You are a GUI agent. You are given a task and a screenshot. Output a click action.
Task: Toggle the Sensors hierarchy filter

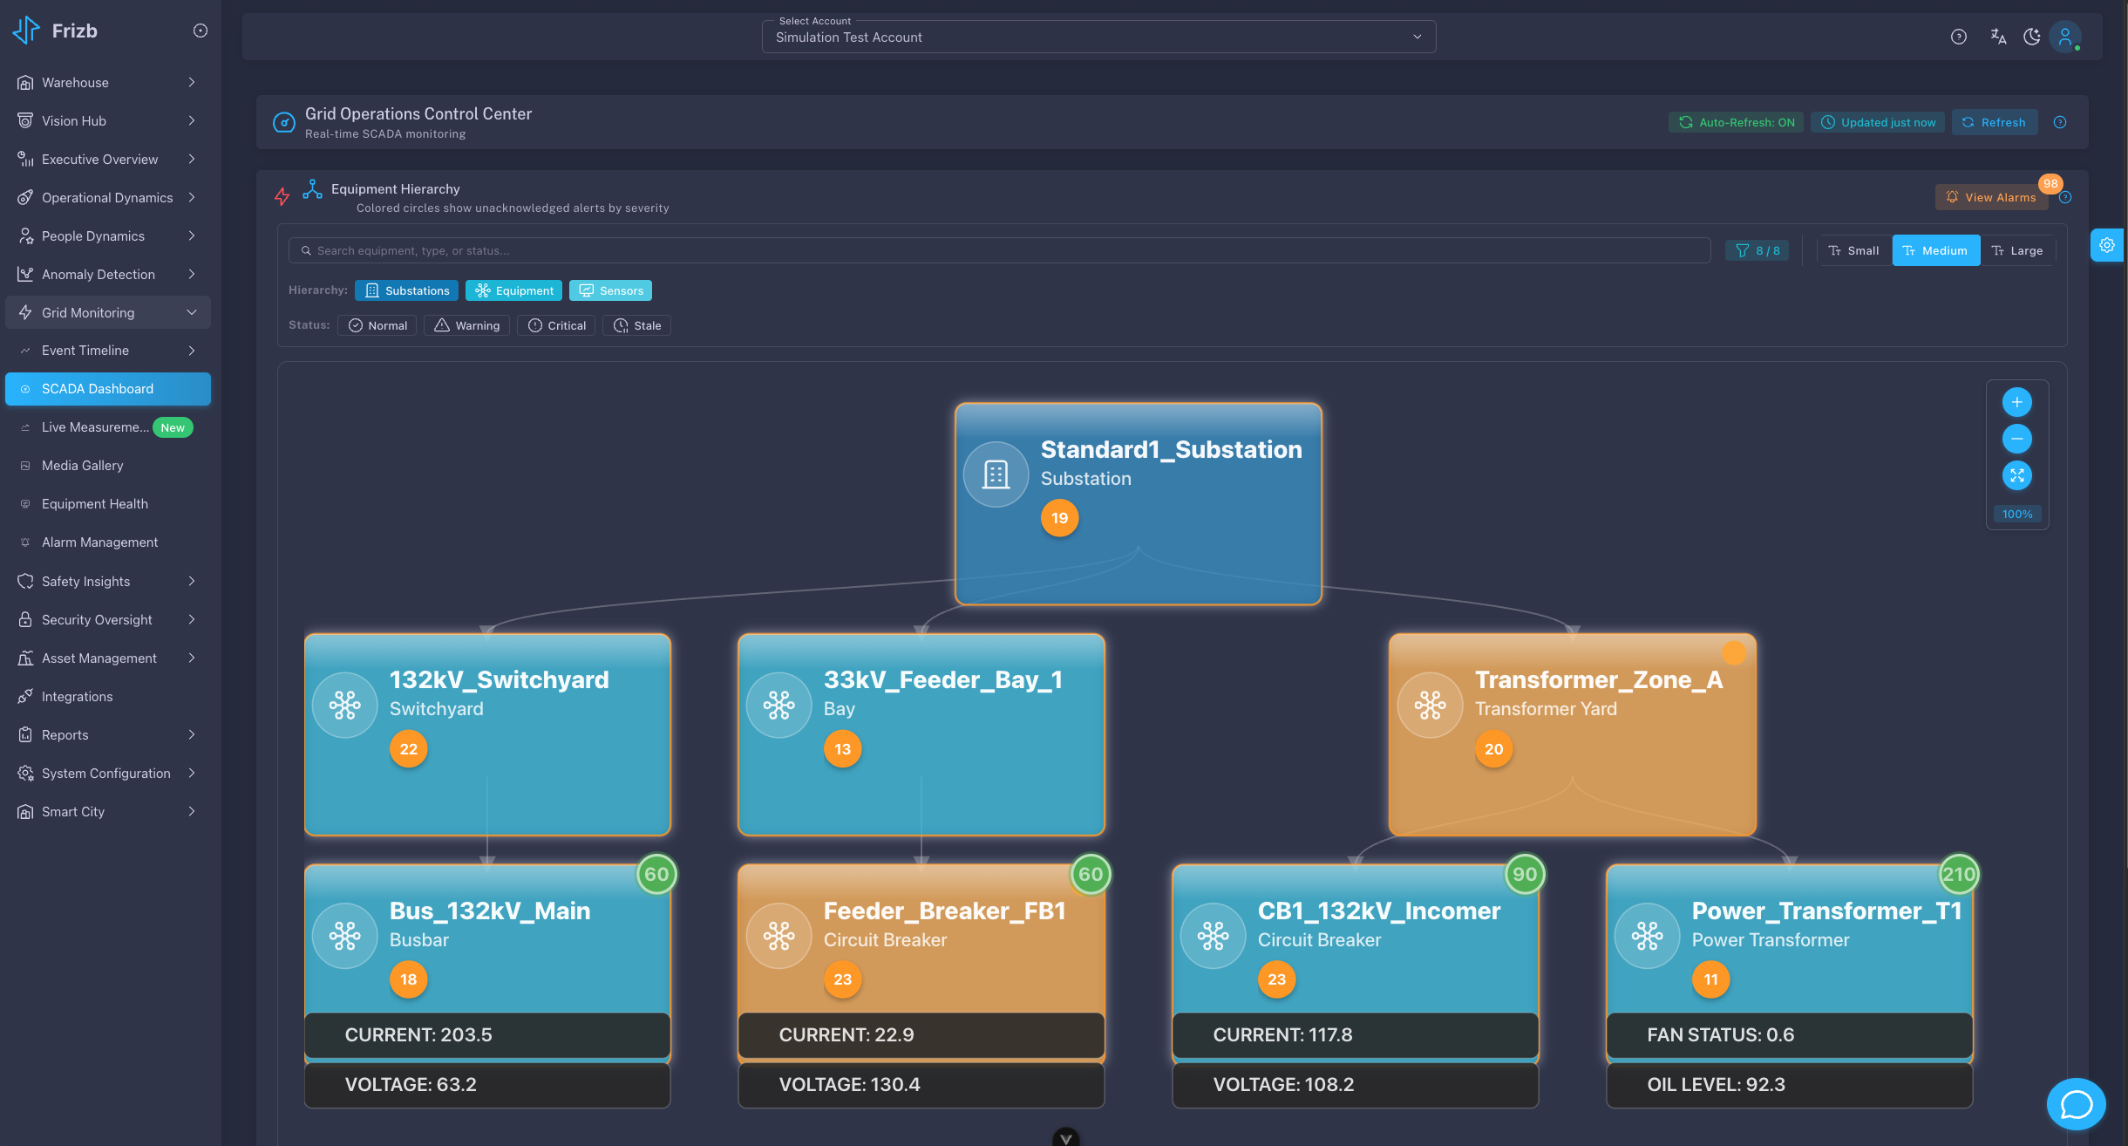tap(611, 290)
